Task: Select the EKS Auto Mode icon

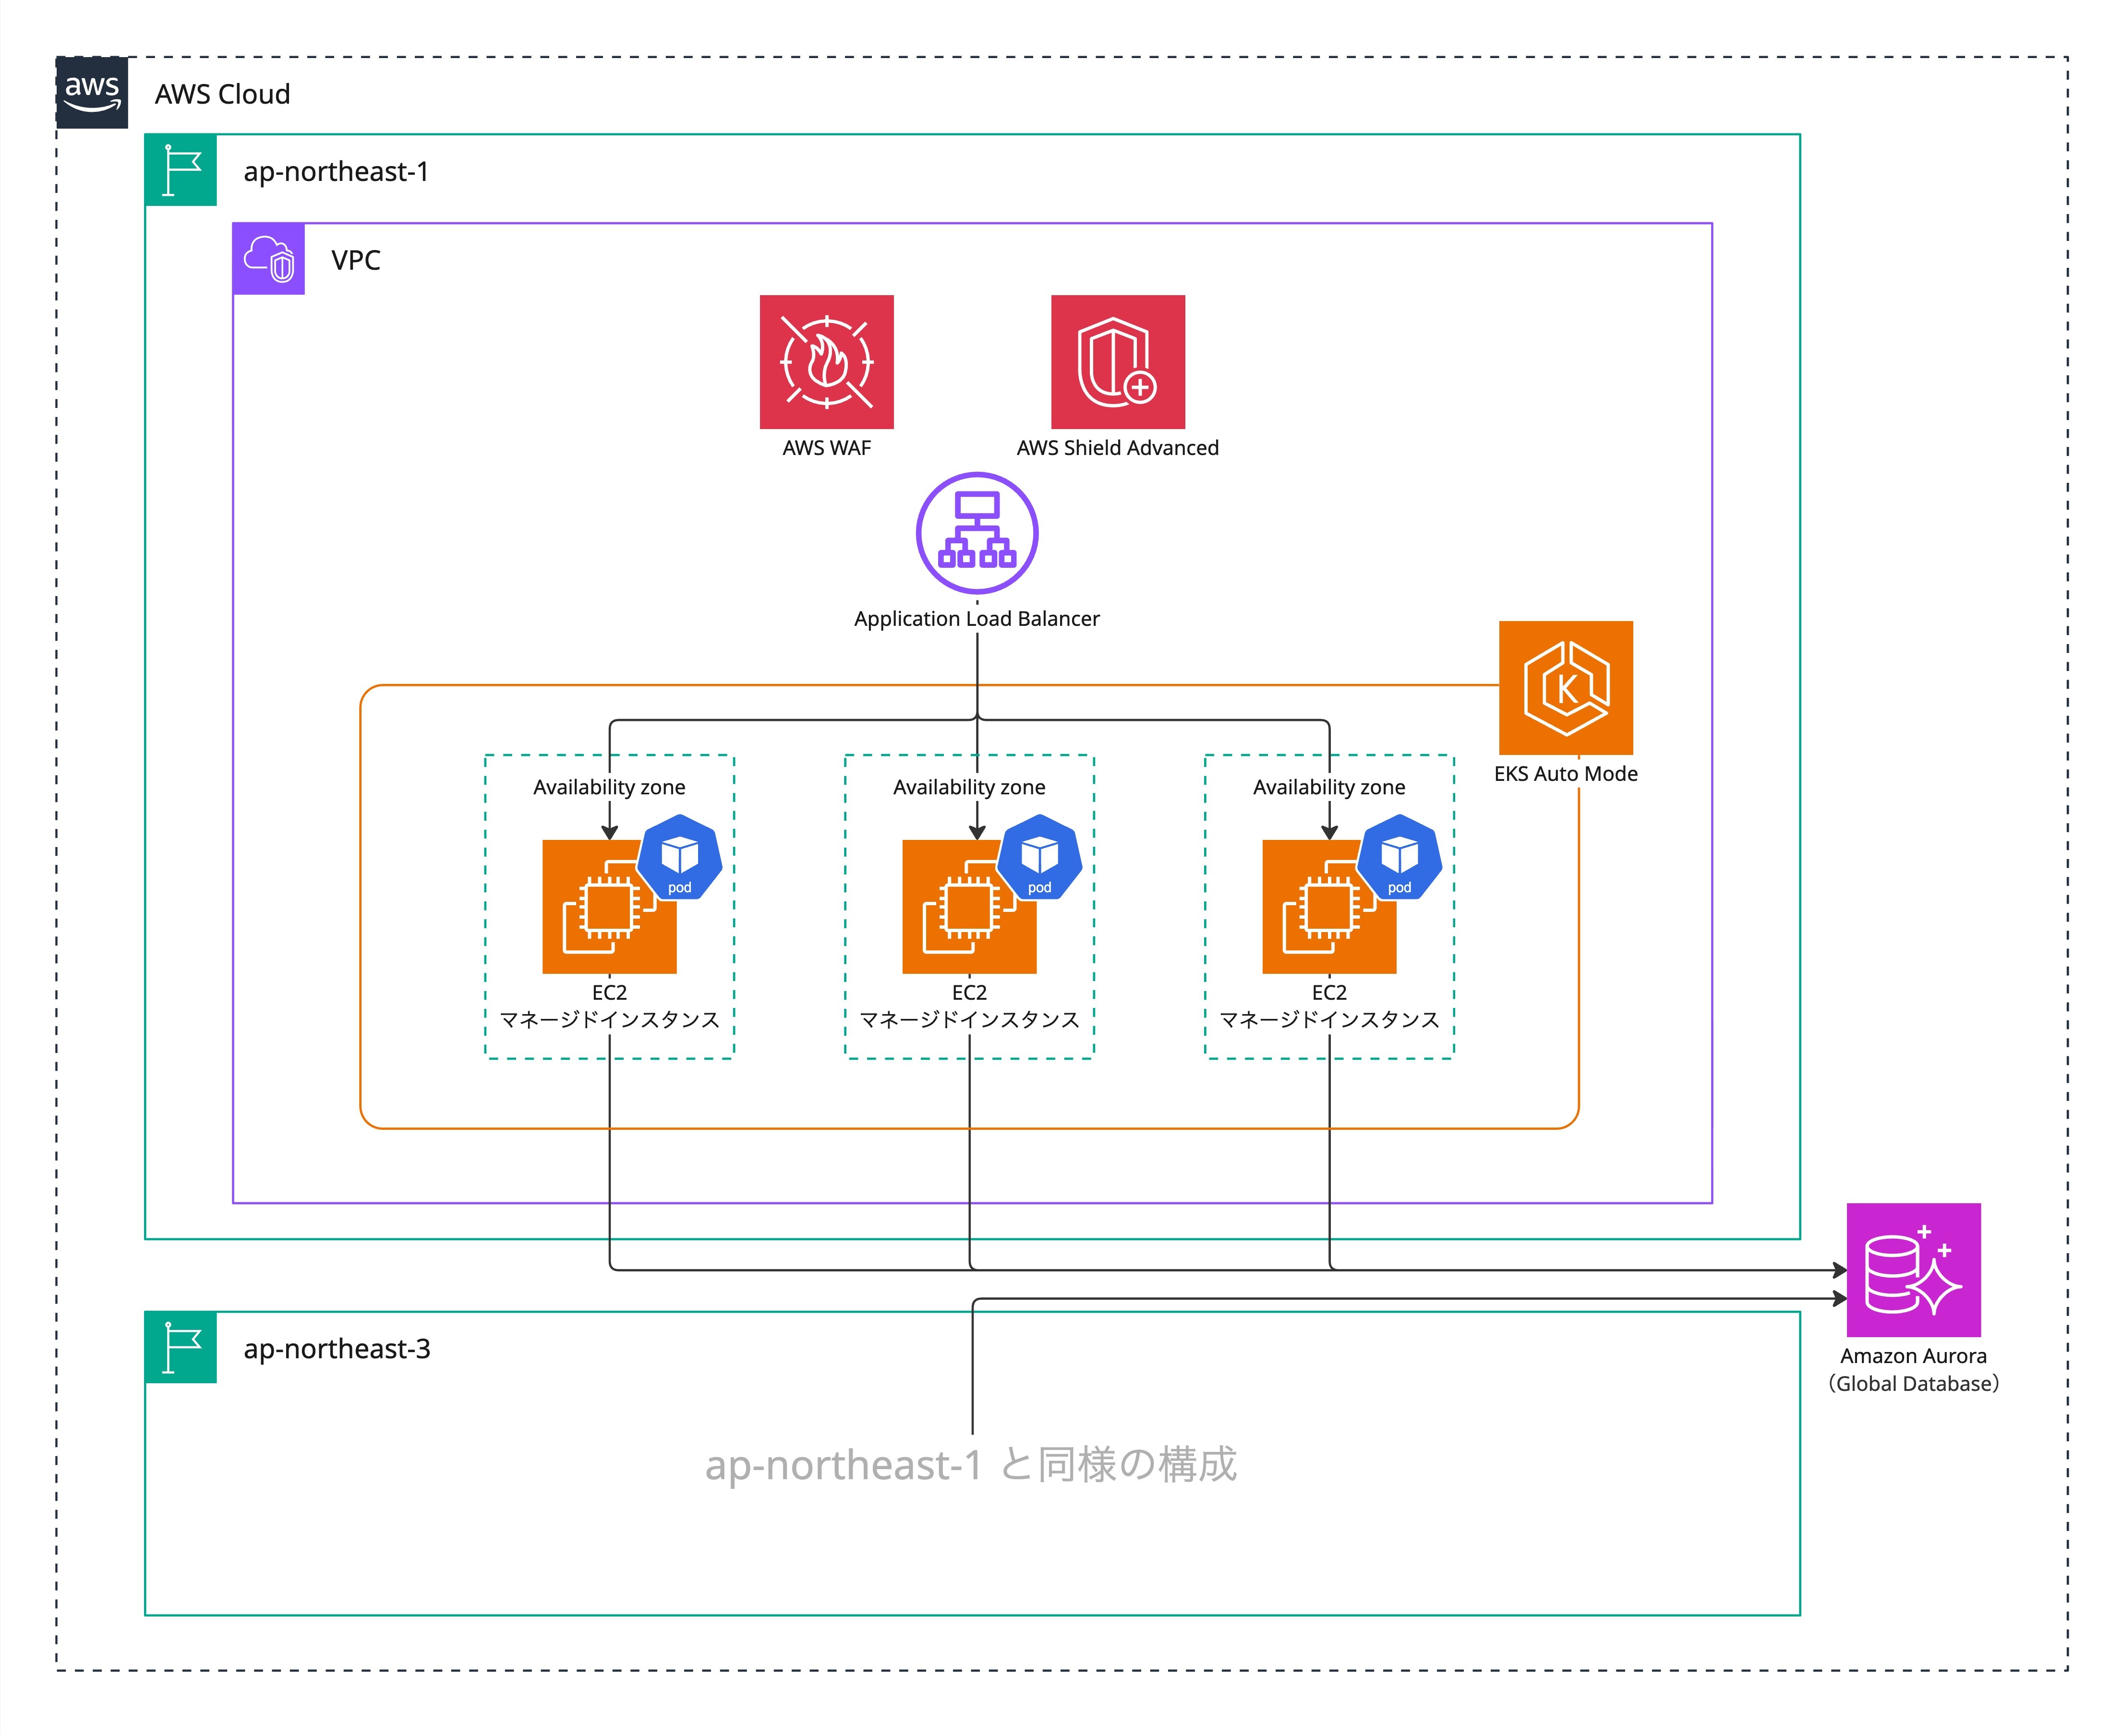Action: [x=1565, y=687]
